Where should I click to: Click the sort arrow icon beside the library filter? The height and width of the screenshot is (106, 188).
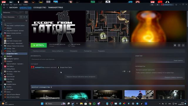tap(21, 17)
